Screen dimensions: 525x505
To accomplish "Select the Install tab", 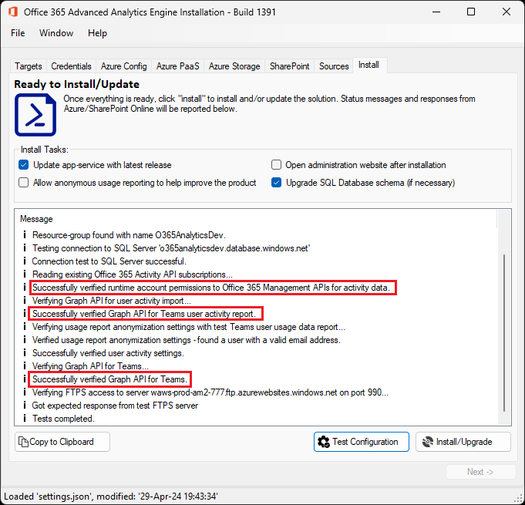I will (369, 65).
